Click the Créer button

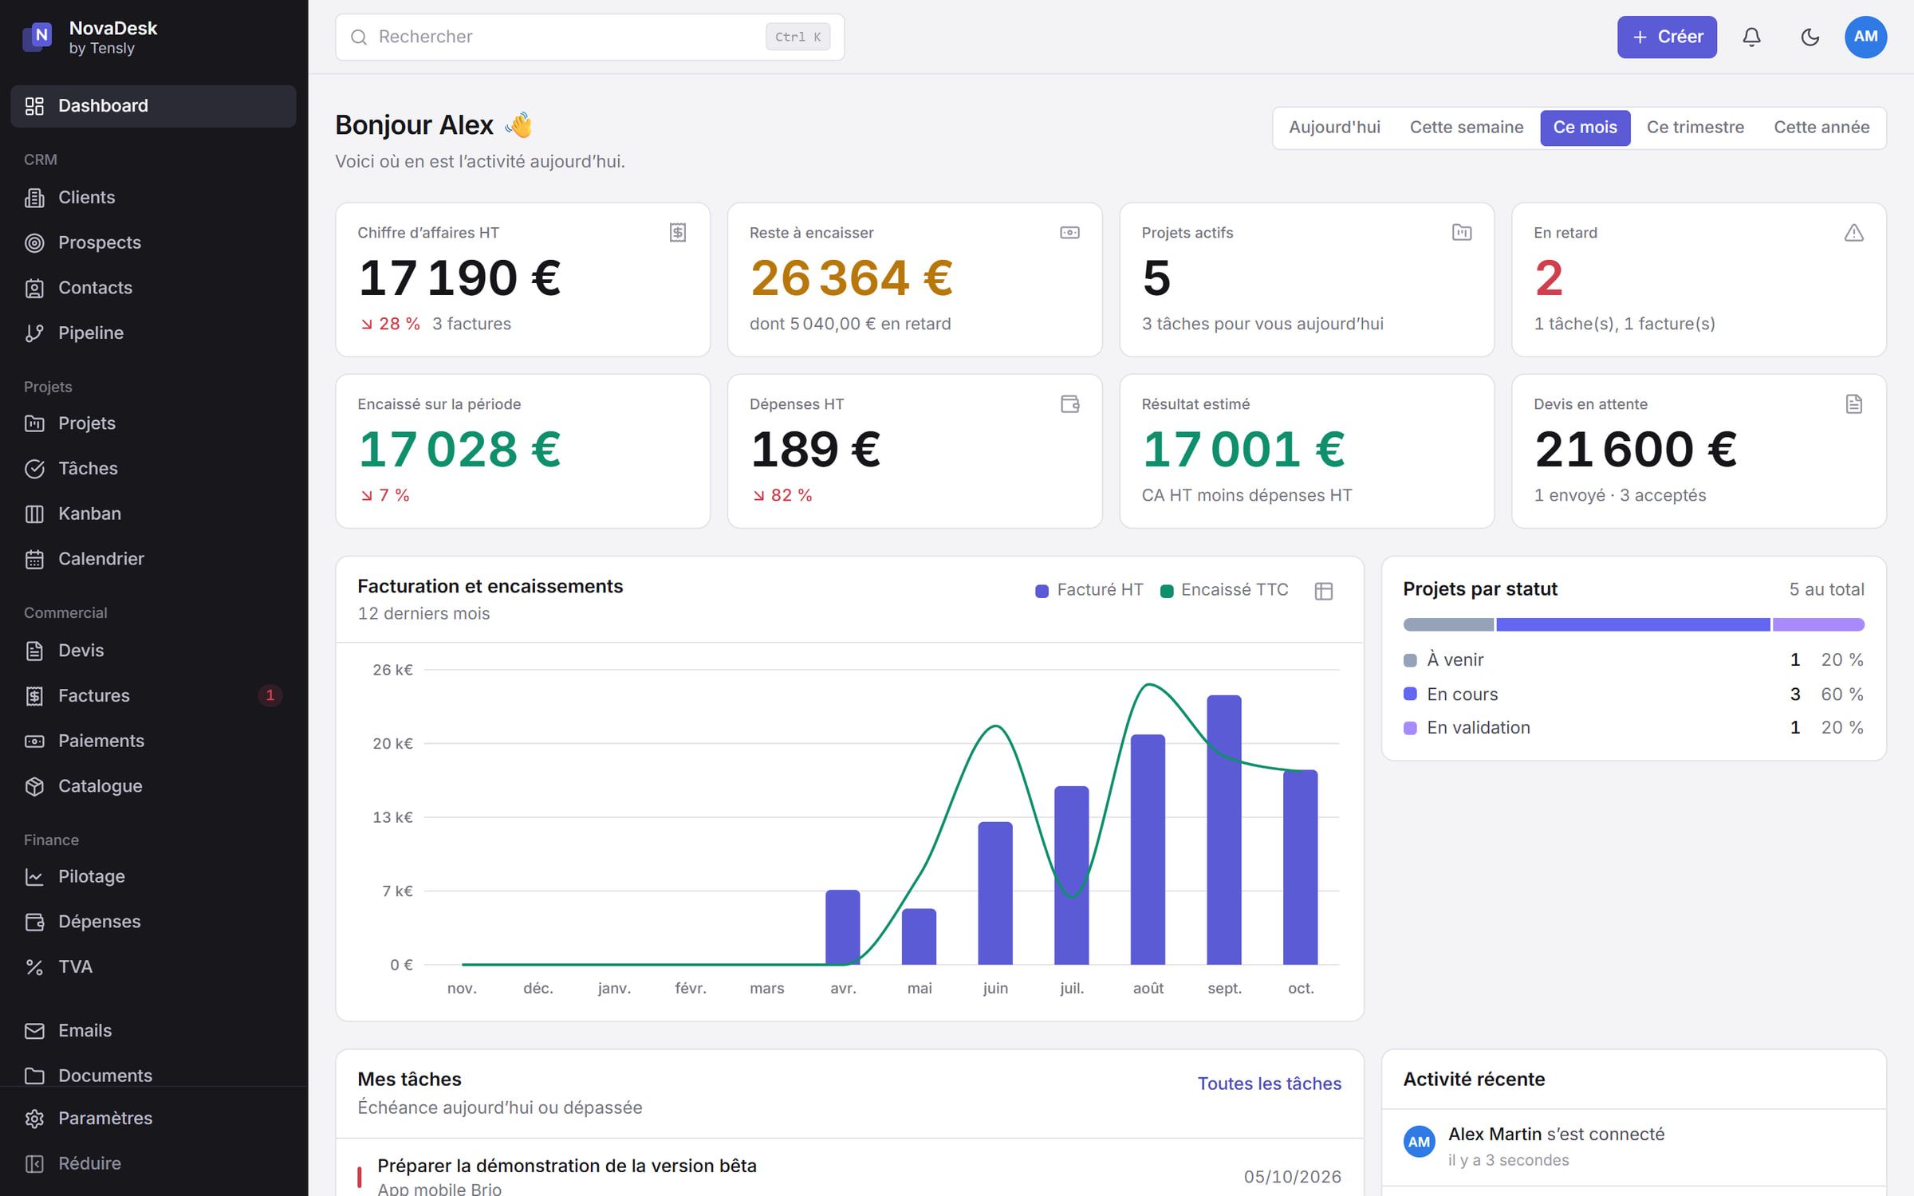1667,37
